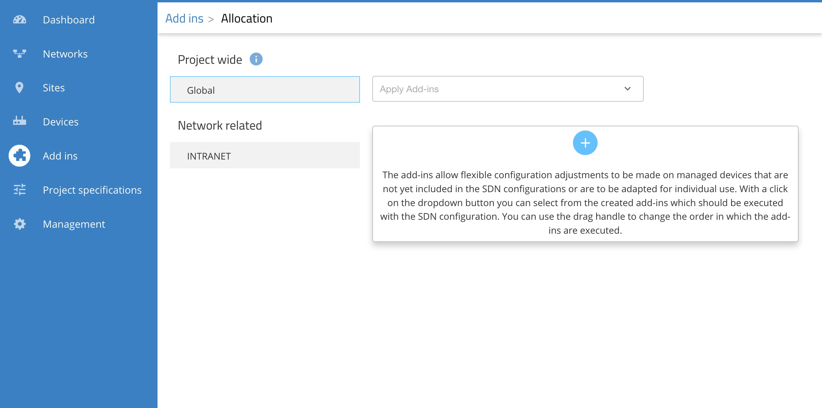This screenshot has height=408, width=822.
Task: Open the Devices menu label
Action: [61, 122]
